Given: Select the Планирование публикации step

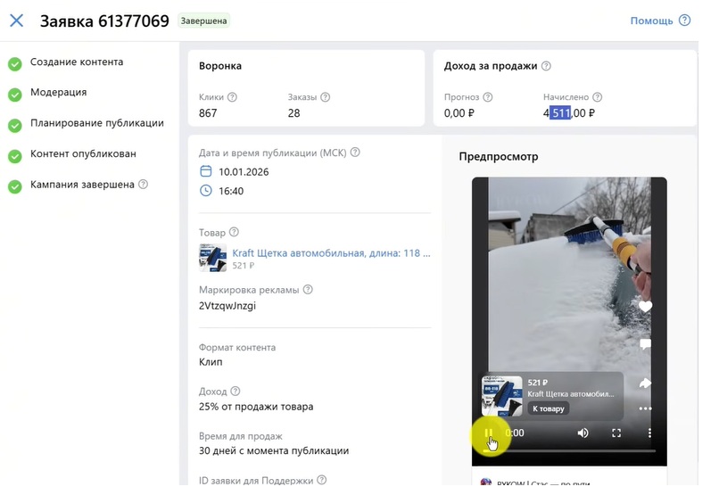Looking at the screenshot, I should (x=96, y=123).
